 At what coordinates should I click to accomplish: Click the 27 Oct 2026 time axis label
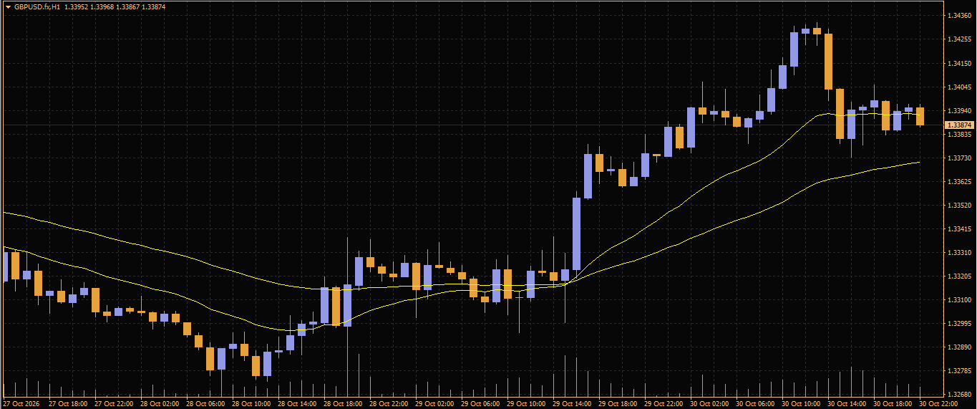22,404
